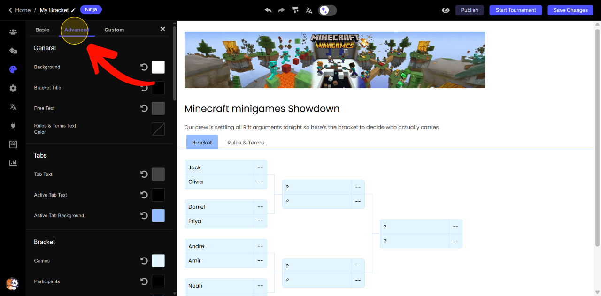The height and width of the screenshot is (296, 601).
Task: Click the top toolbar translate language icon
Action: click(x=308, y=10)
